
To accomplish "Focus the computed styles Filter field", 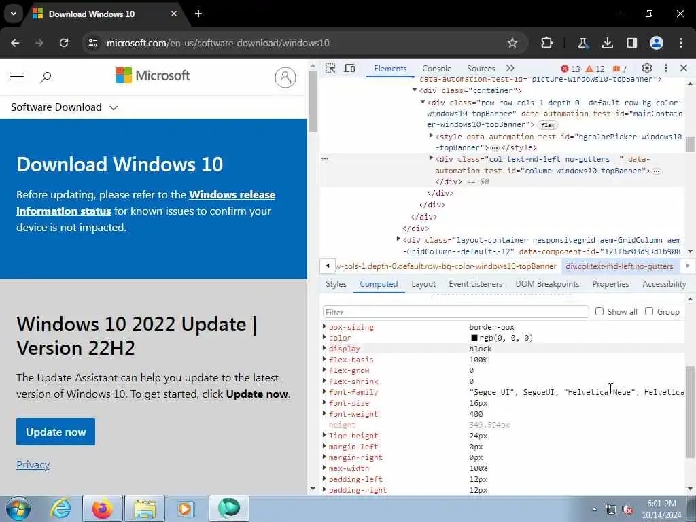I will click(456, 312).
